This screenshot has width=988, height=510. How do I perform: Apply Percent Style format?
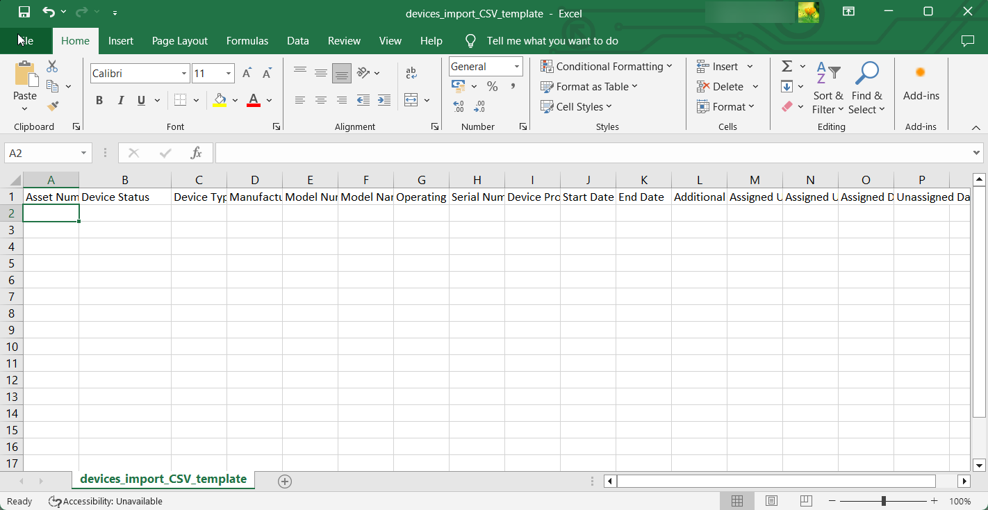[492, 86]
